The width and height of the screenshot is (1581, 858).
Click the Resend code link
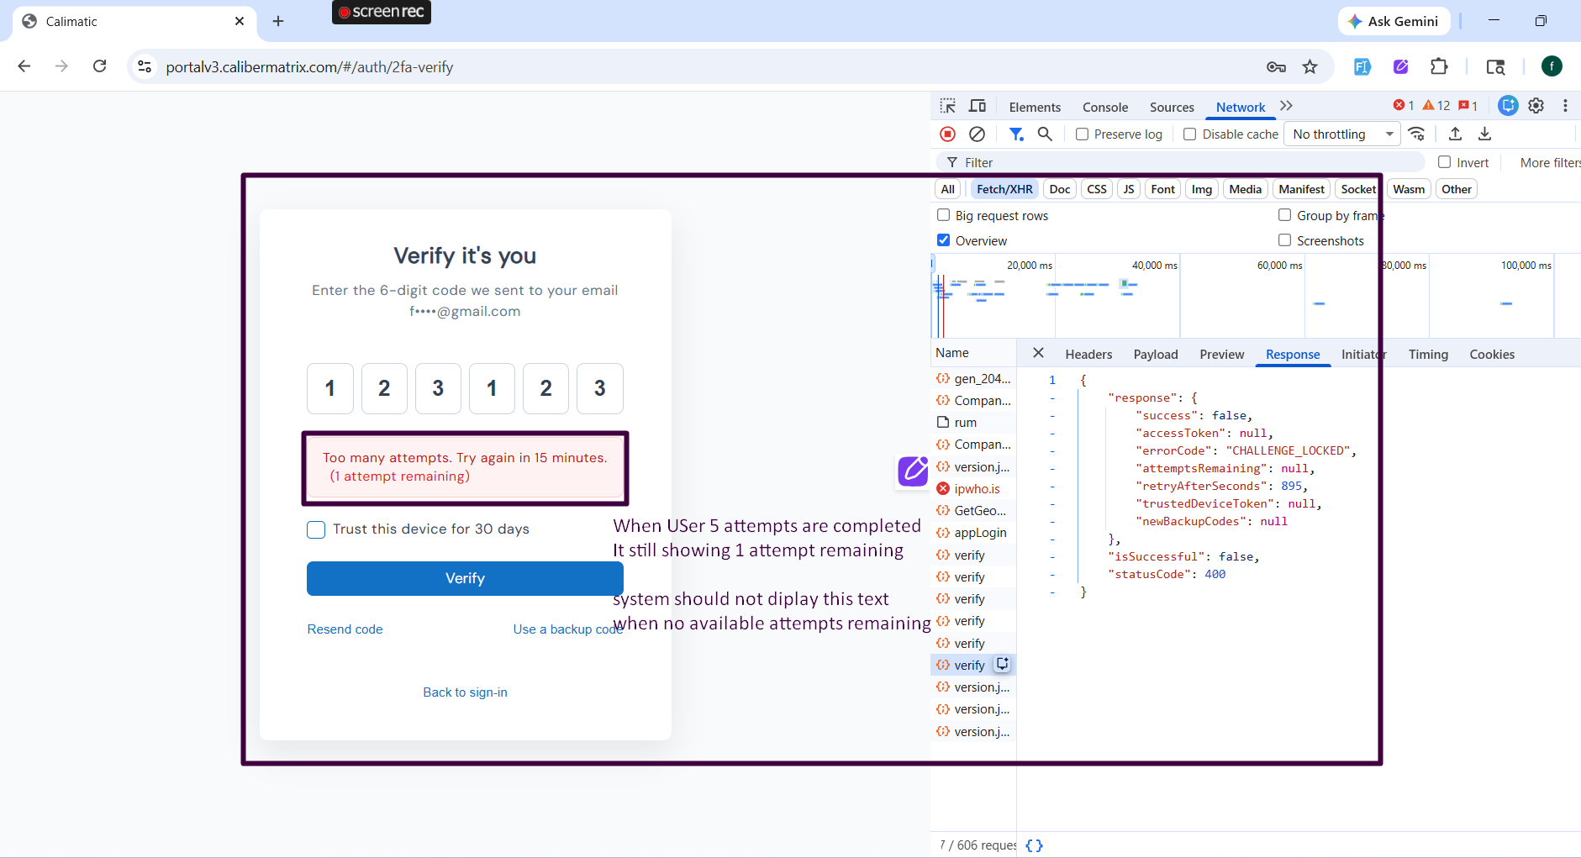click(x=345, y=629)
